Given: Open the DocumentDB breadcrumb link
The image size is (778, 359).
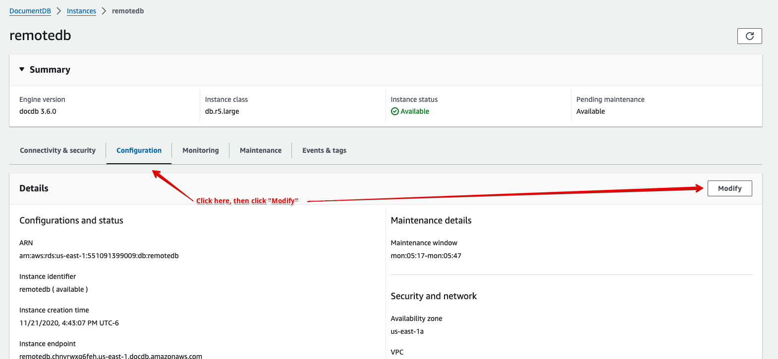Looking at the screenshot, I should point(30,11).
